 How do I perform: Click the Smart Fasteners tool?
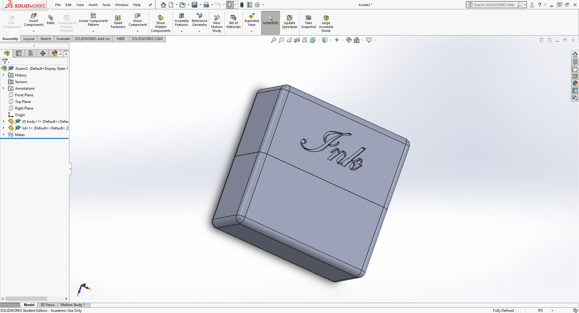118,22
